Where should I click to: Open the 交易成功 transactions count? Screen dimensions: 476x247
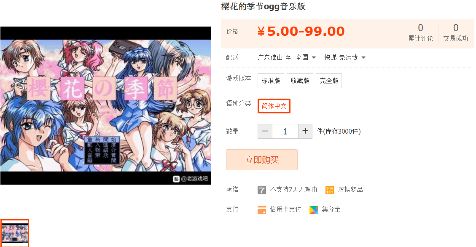coord(456,32)
